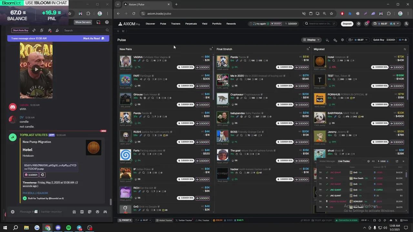413x232 pixels.
Task: Reload the axiom.trade page
Action: pyautogui.click(x=134, y=14)
